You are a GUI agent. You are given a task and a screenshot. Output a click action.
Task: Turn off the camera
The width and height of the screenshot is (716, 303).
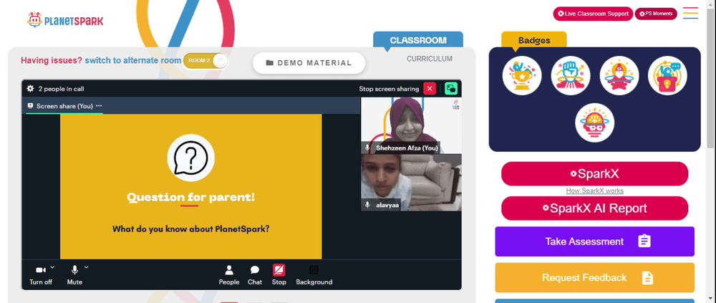[x=41, y=274]
